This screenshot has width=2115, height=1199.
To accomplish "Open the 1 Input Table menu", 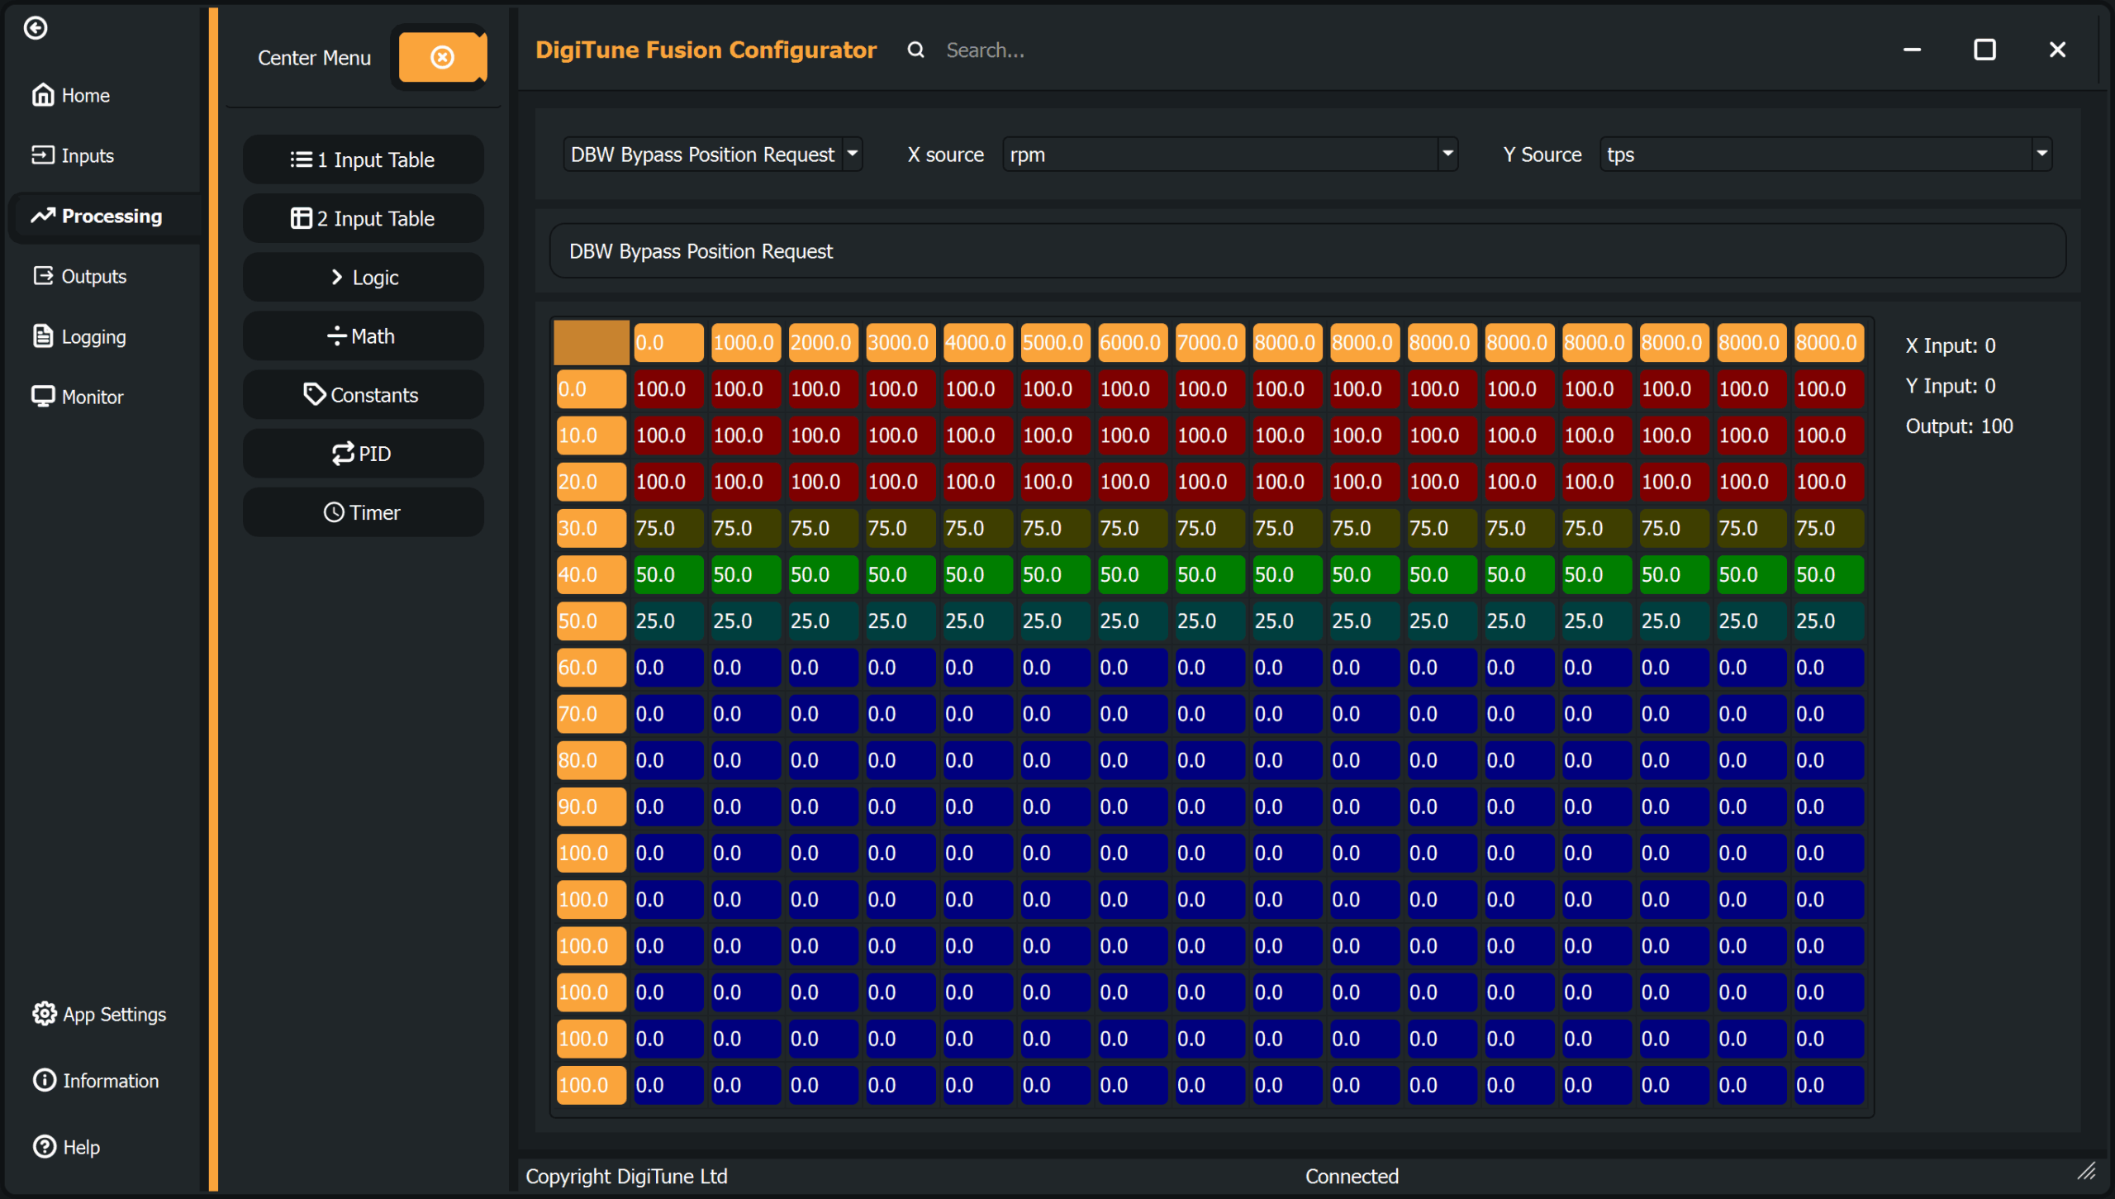I will 363,159.
